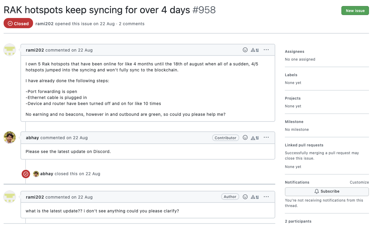Open rami202 profile link in issue header

pos(44,24)
